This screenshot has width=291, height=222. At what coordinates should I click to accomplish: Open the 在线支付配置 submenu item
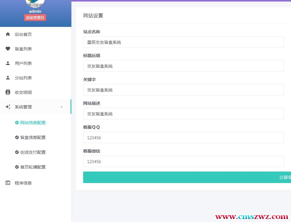point(33,152)
